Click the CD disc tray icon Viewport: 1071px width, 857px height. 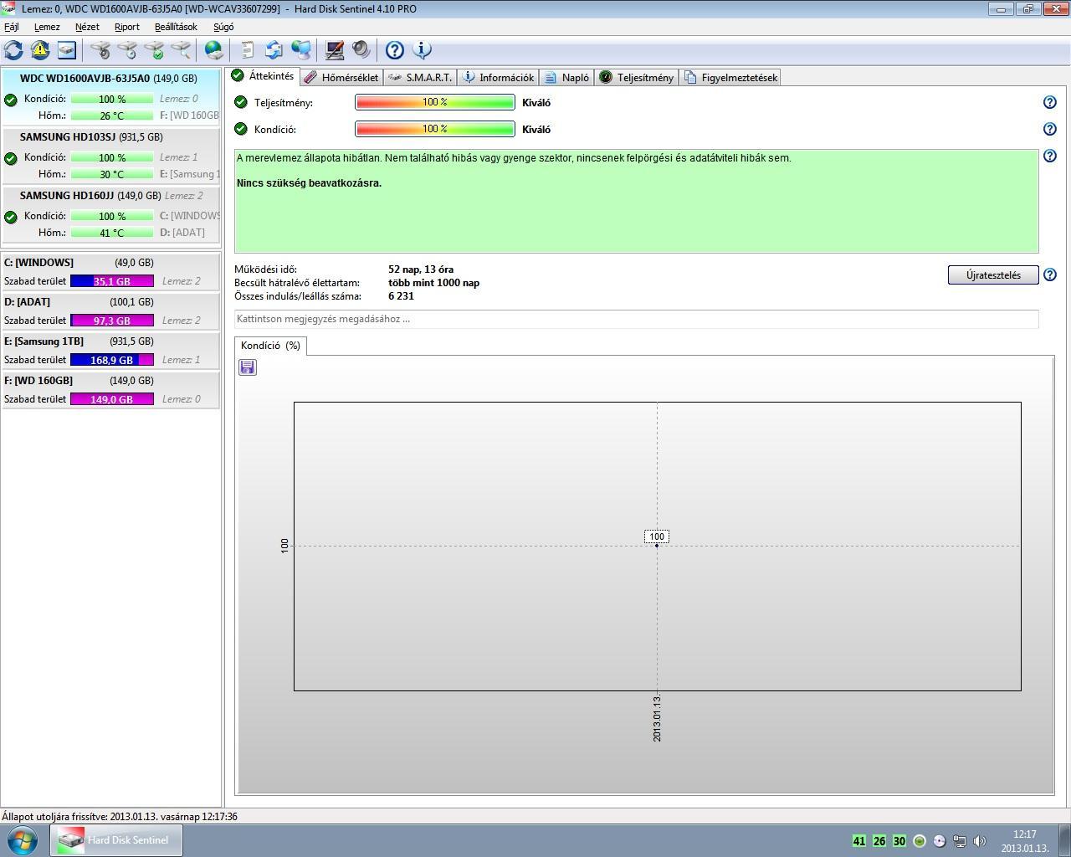tap(940, 841)
